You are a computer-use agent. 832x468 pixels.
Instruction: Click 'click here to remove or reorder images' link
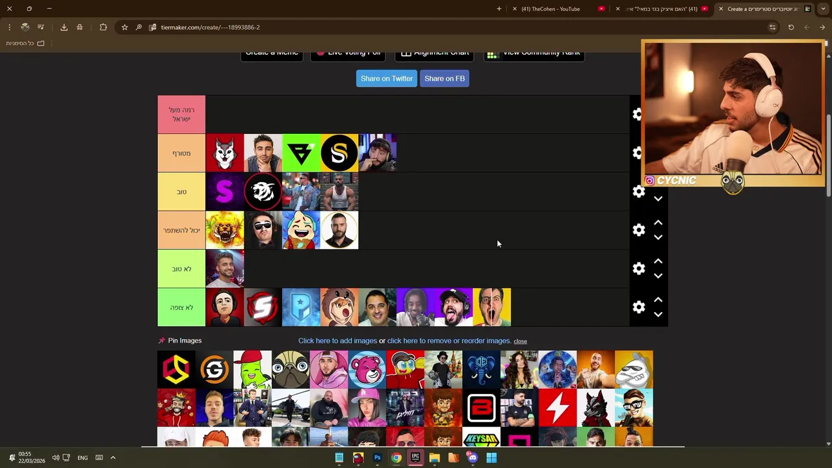coord(449,341)
